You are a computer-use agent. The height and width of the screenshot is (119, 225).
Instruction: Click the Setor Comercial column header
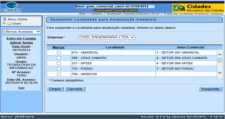(x=190, y=48)
